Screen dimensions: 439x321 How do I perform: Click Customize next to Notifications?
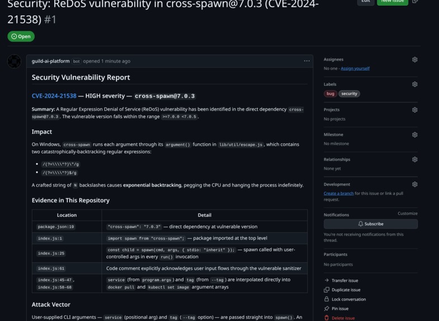[407, 213]
